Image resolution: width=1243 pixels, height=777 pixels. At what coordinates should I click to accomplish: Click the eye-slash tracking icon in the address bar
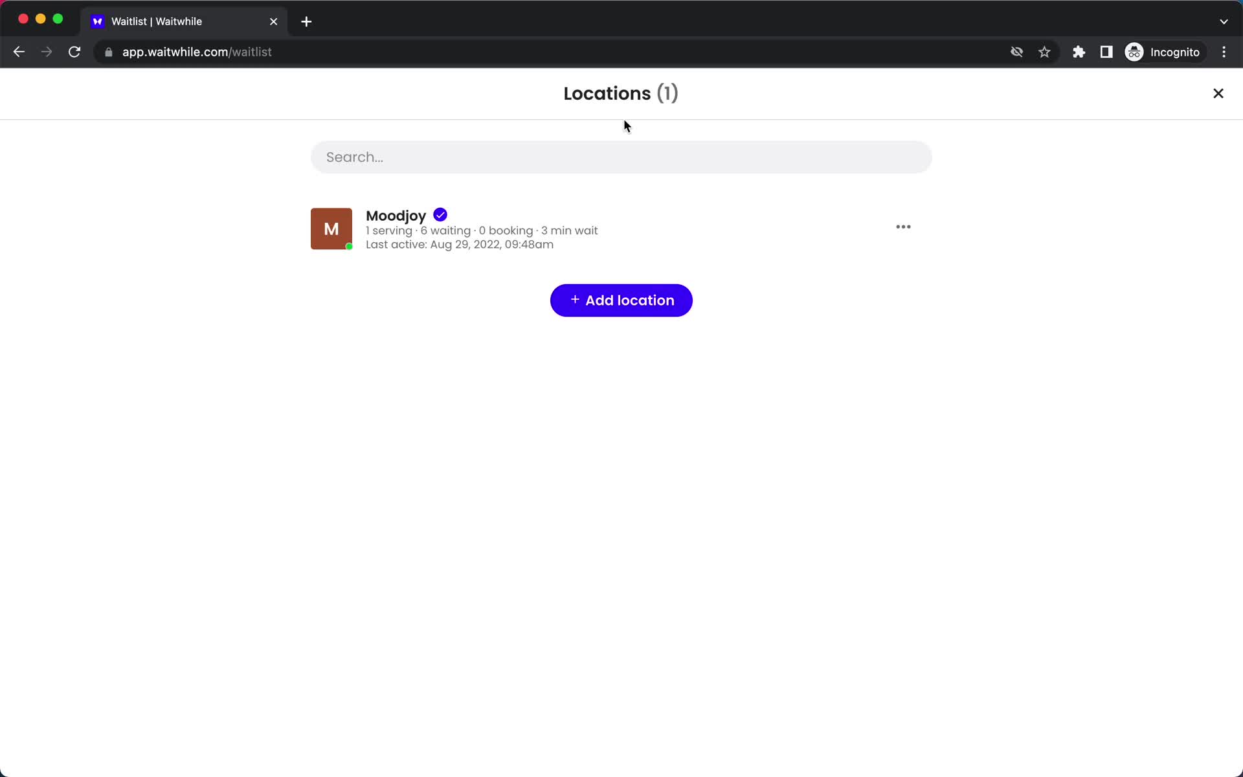pyautogui.click(x=1016, y=52)
